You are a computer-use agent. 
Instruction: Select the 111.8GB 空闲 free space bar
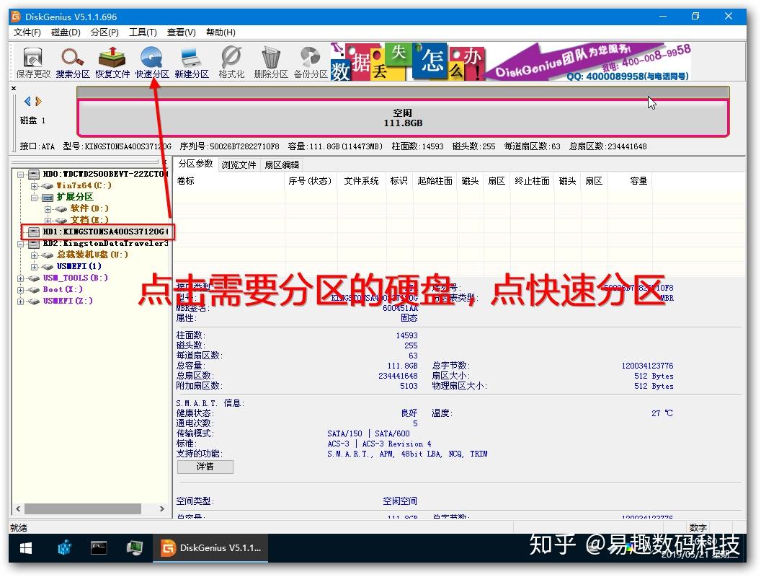[403, 118]
